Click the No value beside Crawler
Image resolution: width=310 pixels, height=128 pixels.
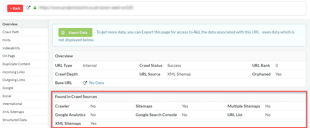[x=93, y=106]
